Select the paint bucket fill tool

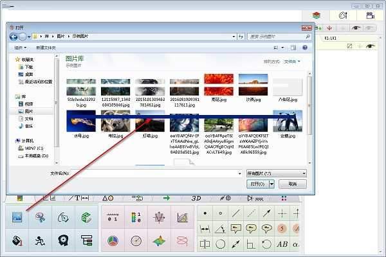(18, 241)
